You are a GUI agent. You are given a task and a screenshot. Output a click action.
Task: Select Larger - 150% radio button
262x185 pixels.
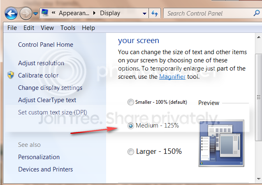click(x=131, y=152)
